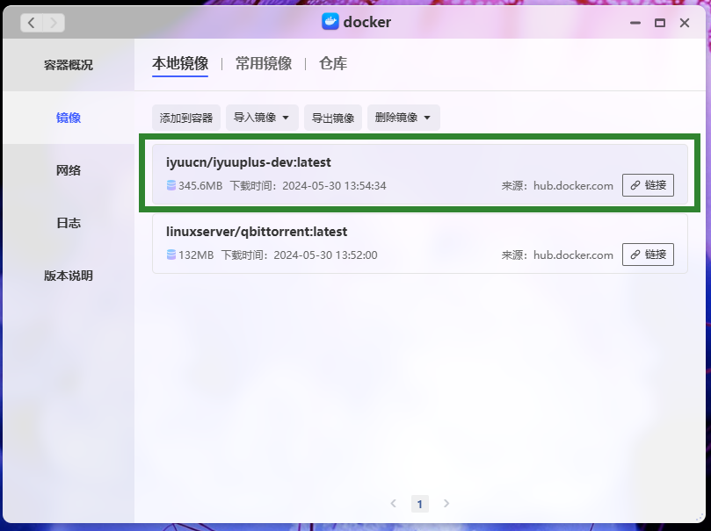The width and height of the screenshot is (711, 531).
Task: Click the size icon beside 132MB
Action: pyautogui.click(x=171, y=255)
